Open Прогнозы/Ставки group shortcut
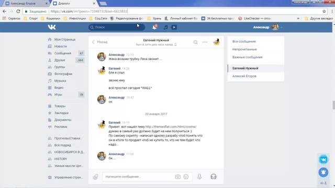The height and width of the screenshot is (188, 335). (x=68, y=138)
